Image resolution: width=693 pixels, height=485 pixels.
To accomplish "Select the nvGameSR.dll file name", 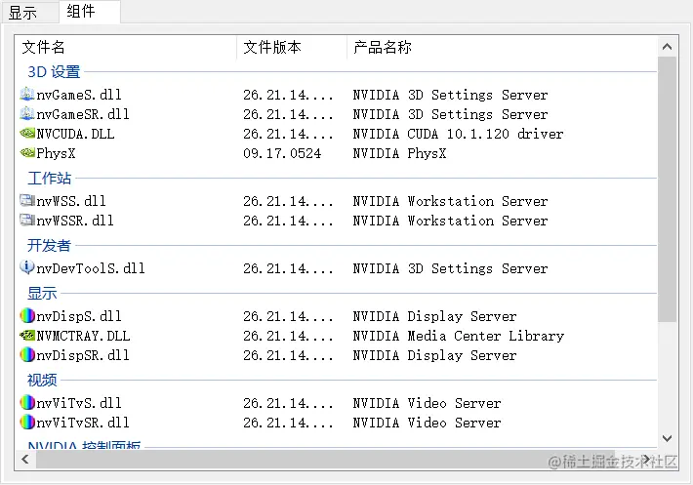I will (x=83, y=114).
